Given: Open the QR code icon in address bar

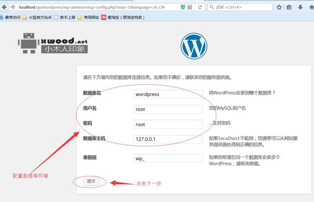Looking at the screenshot, I should click(190, 7).
